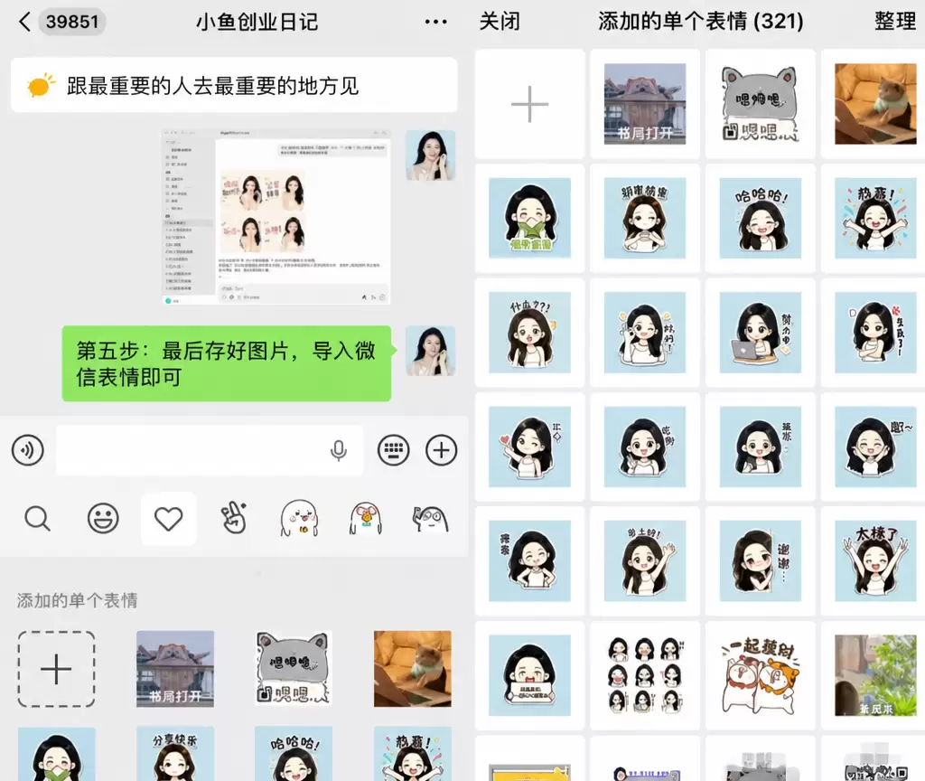Open the waving ghost sticker pack tab
The image size is (925, 781).
431,519
